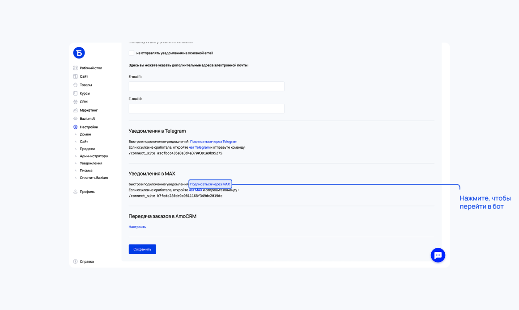This screenshot has width=519, height=310.
Task: Open the support chat bubble button
Action: pyautogui.click(x=438, y=255)
